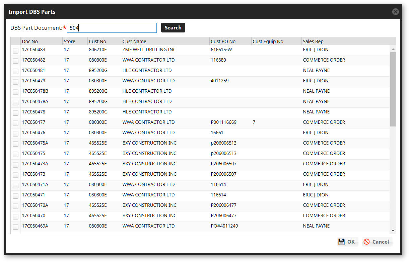Tick the checkbox for document 17C050469A
The image size is (409, 262).
pyautogui.click(x=15, y=227)
